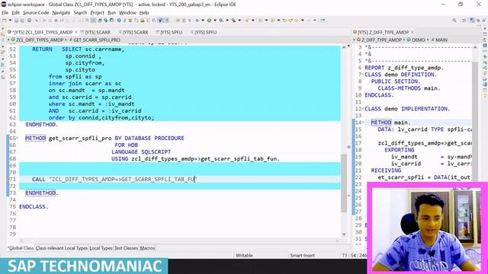Open the Help menu
The image size is (488, 274).
(144, 13)
